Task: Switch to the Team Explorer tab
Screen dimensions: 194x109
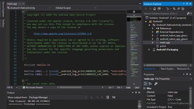Action: (x=168, y=69)
